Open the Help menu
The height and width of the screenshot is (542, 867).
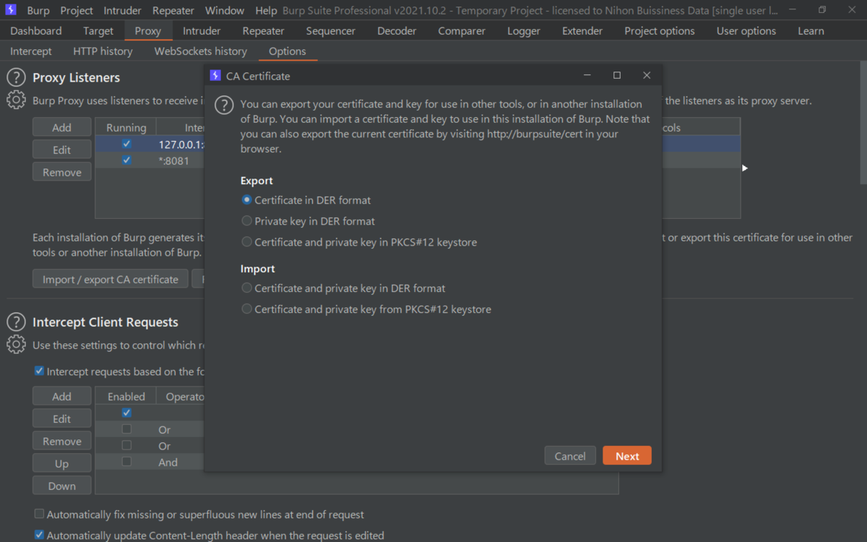coord(266,11)
